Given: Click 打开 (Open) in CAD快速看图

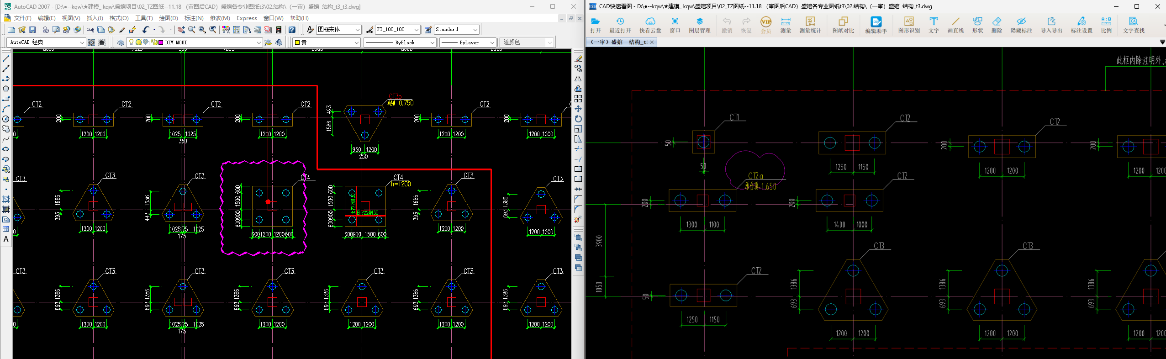Looking at the screenshot, I should pos(596,25).
